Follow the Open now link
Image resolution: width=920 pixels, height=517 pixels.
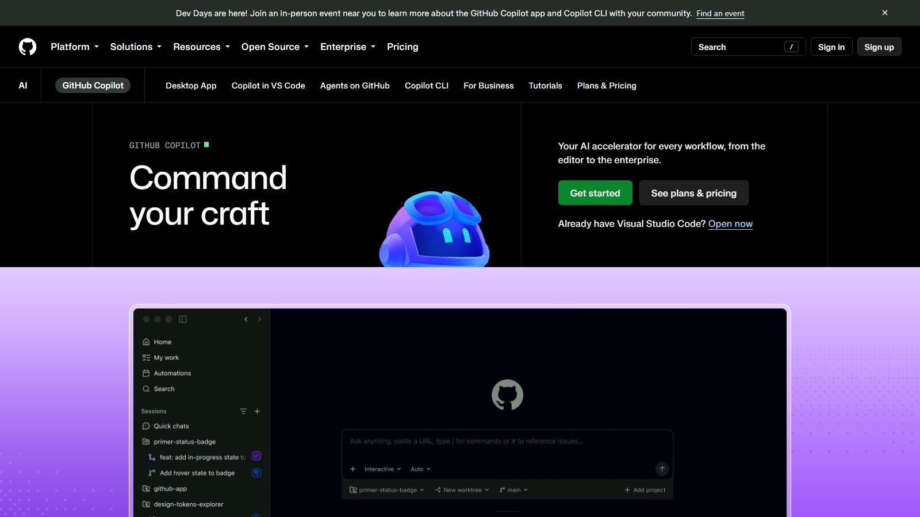tap(730, 224)
